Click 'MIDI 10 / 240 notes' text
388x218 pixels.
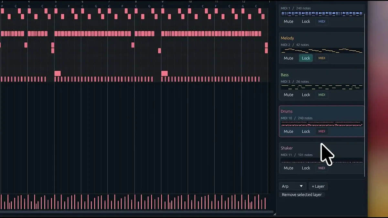pyautogui.click(x=296, y=118)
